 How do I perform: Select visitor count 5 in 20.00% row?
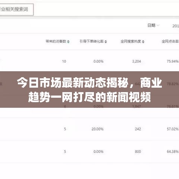point(65,129)
